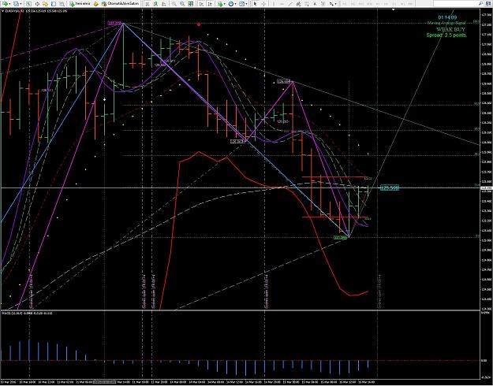Viewport: 493px width, 386px height.
Task: Click the 01:14:09 timer text
Action: coord(447,17)
